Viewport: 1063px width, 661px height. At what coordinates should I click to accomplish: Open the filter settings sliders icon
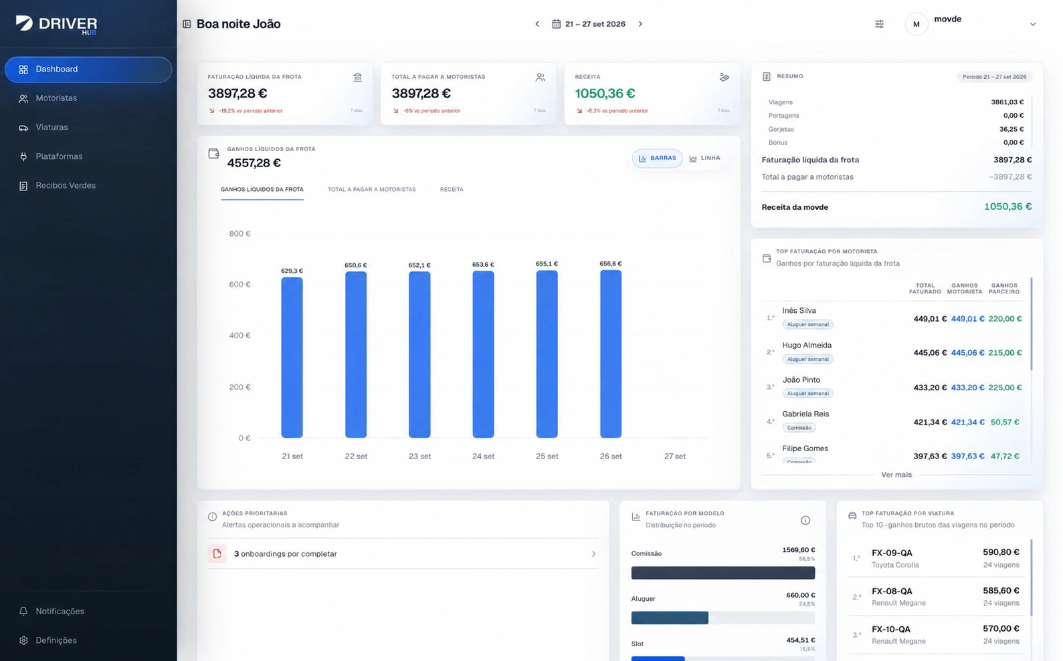click(879, 24)
